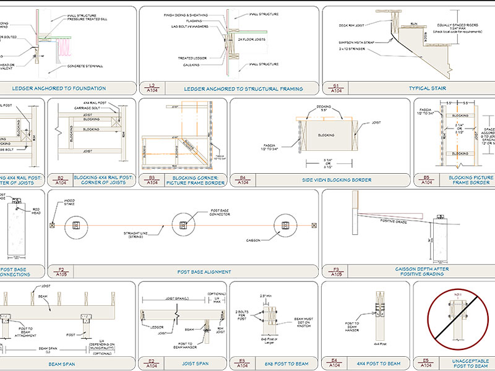Click the middle post base circle
495x371 pixels.
pos(183,225)
